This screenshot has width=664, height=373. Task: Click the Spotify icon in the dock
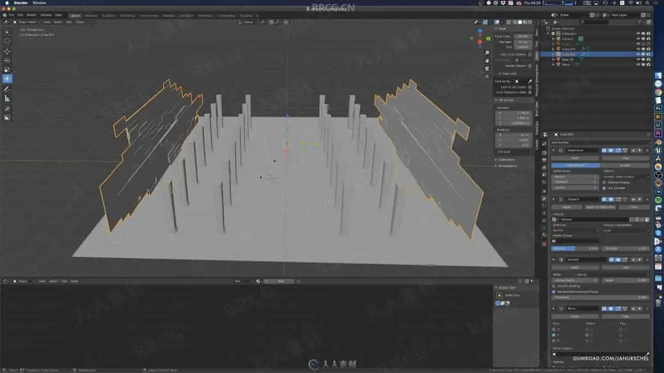pyautogui.click(x=658, y=199)
